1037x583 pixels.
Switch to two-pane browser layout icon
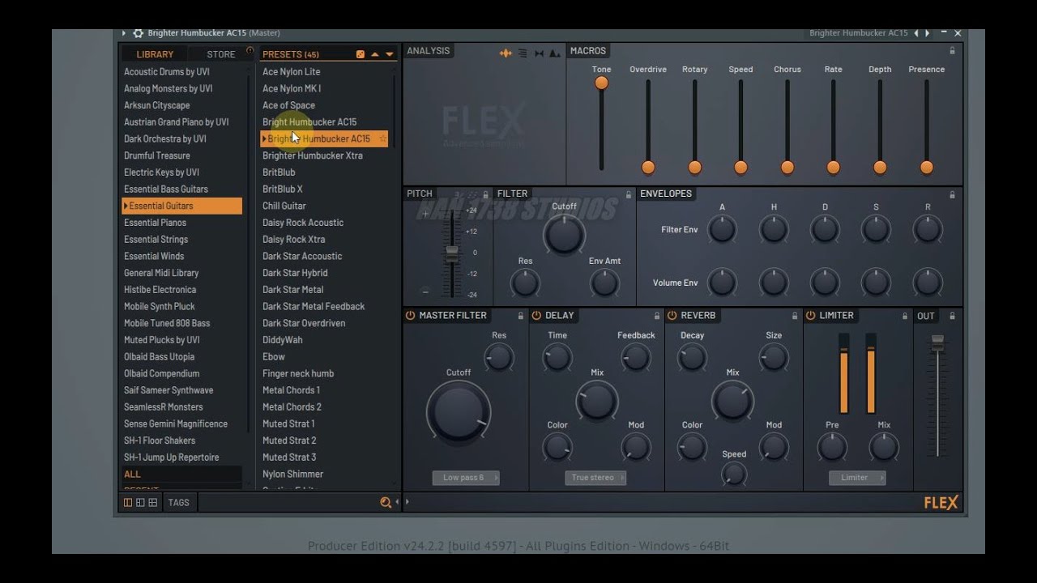(140, 503)
